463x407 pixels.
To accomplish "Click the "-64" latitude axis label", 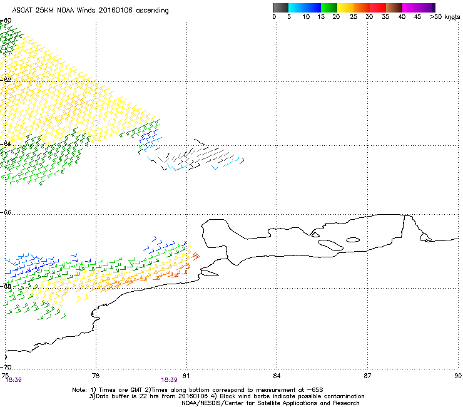I will click(6, 143).
